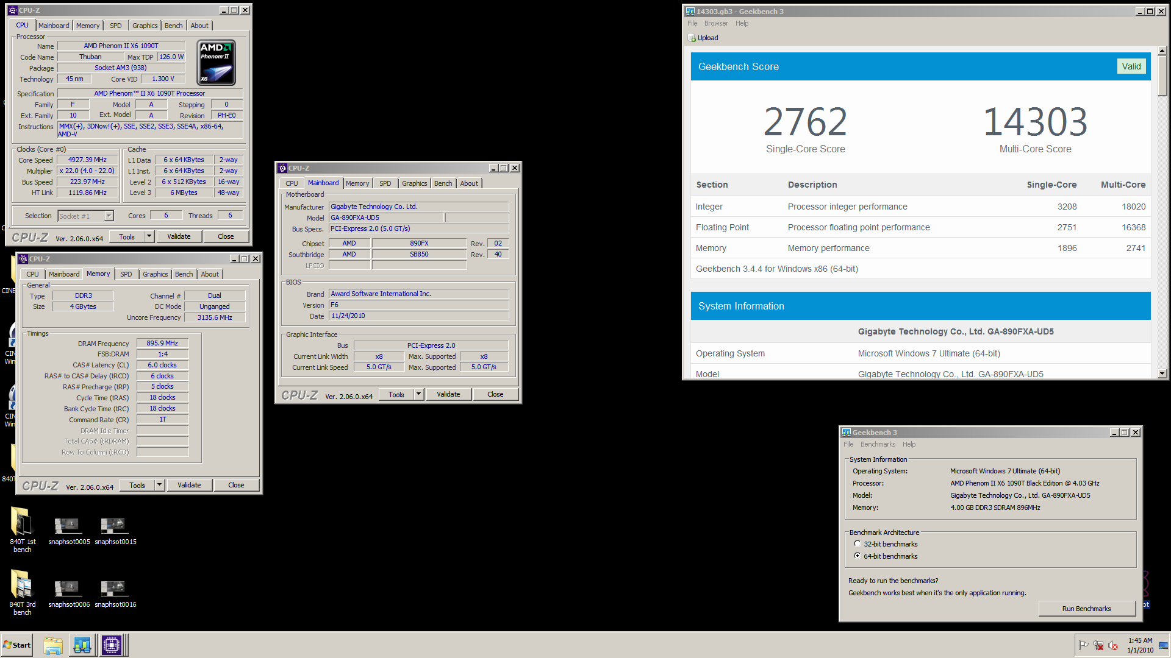Expand Tools dropdown arrow in CPU-Z CPU window

pyautogui.click(x=149, y=236)
